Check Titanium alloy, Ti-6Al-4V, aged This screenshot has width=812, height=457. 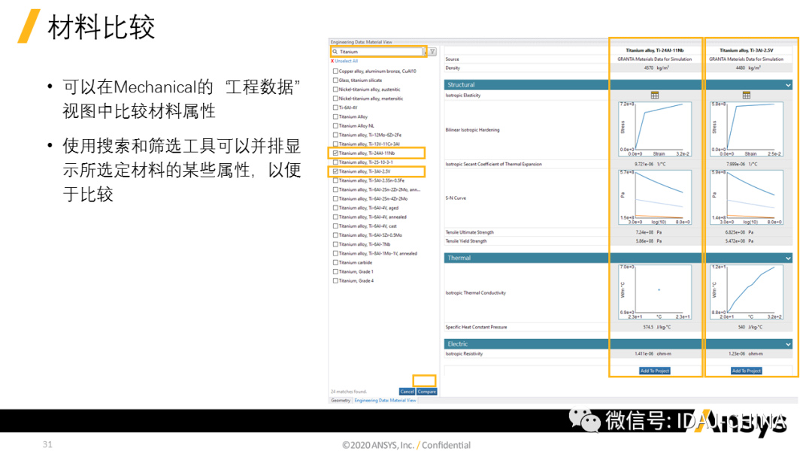tap(335, 208)
